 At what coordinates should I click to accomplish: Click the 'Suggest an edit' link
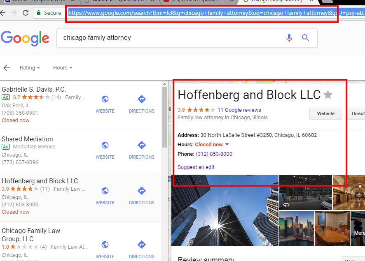coord(196,167)
